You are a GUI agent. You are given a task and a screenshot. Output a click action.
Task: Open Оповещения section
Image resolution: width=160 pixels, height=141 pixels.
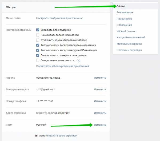124,25
